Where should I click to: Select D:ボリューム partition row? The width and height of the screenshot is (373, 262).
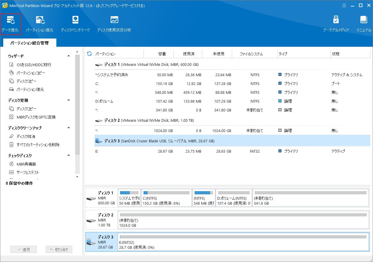[232, 101]
